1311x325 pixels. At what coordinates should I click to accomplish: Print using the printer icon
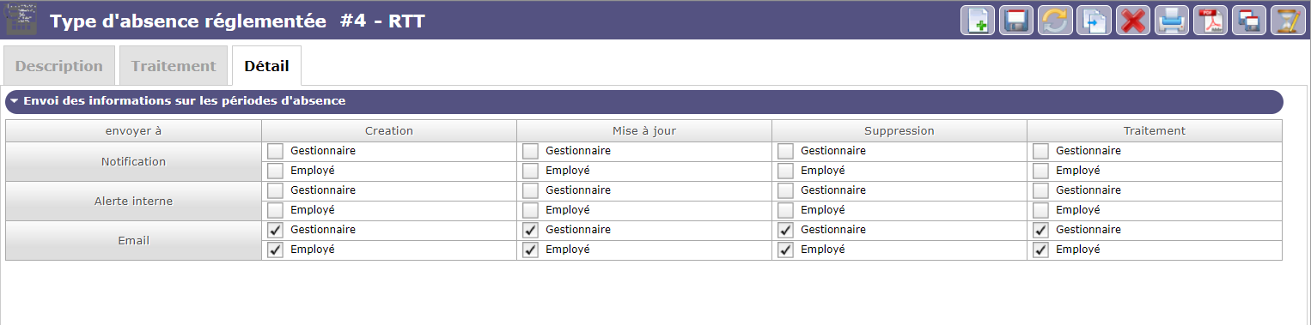coord(1171,20)
